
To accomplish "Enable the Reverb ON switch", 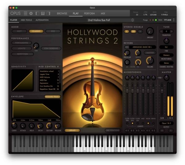I will tap(127, 47).
